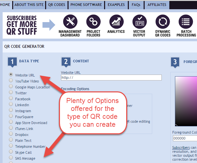Viewport: 197px width, 163px height.
Task: Click the Foreground Colour hex field
Action: point(185,138)
